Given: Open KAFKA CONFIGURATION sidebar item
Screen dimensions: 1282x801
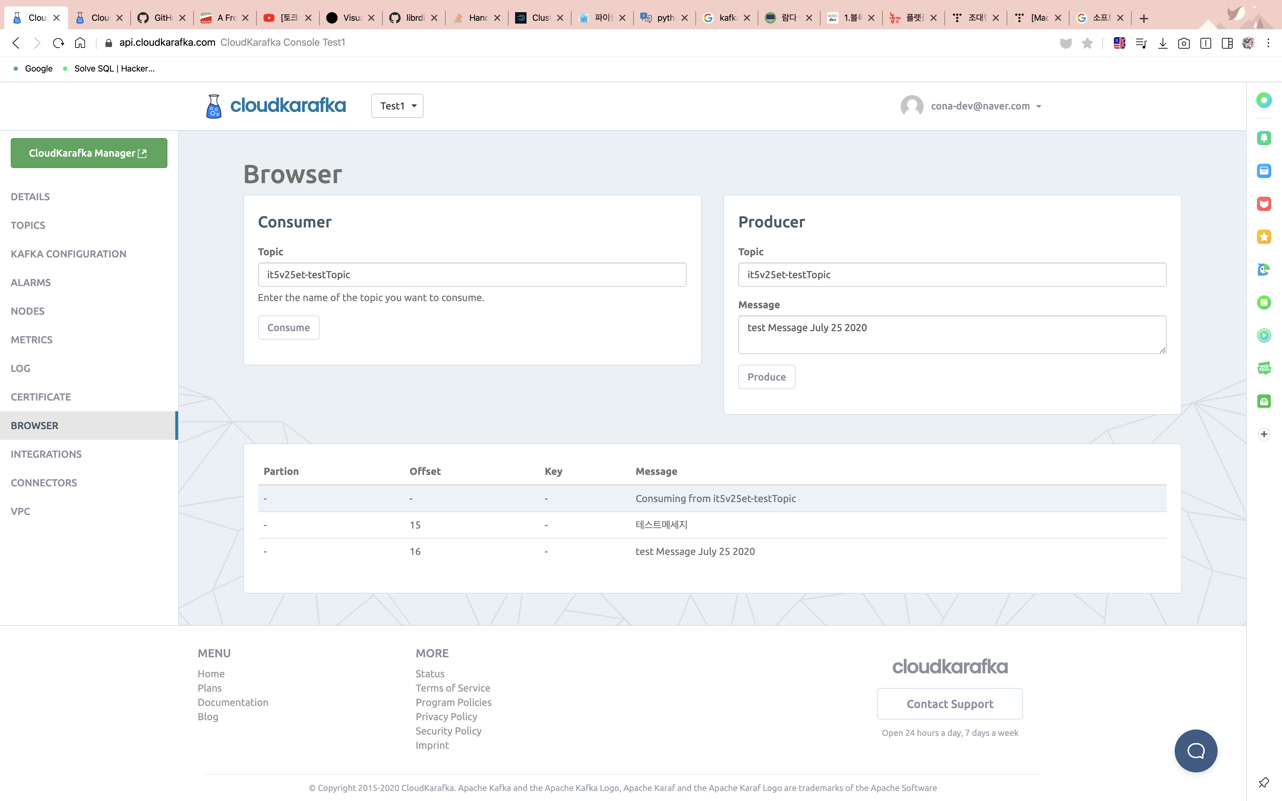Looking at the screenshot, I should click(68, 254).
